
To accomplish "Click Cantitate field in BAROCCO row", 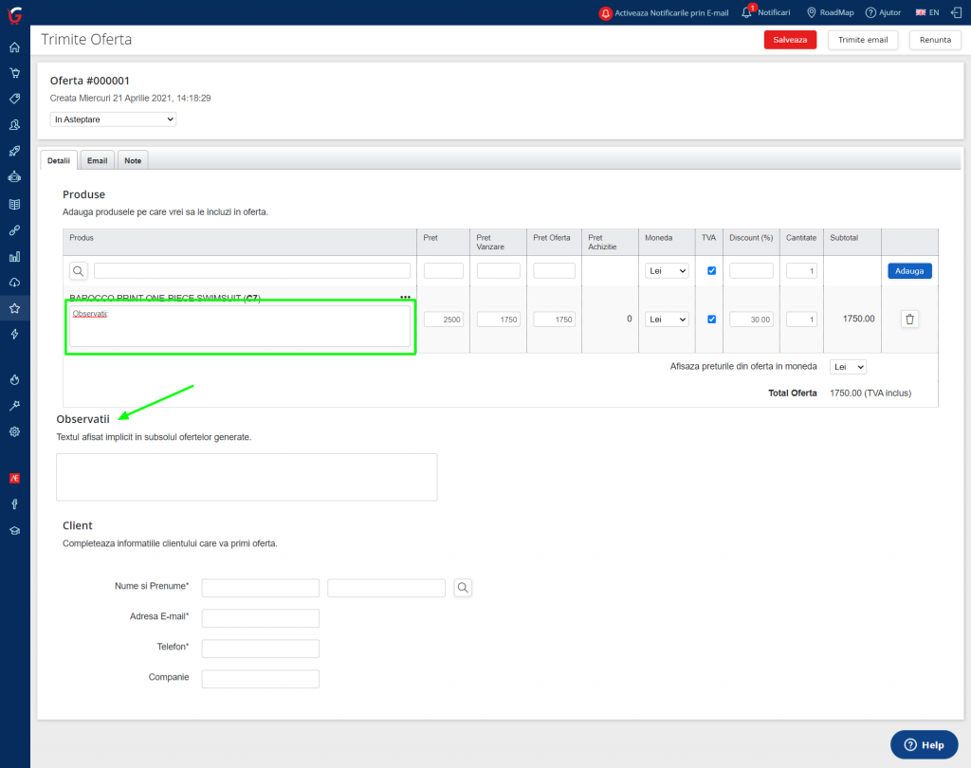I will (x=801, y=319).
